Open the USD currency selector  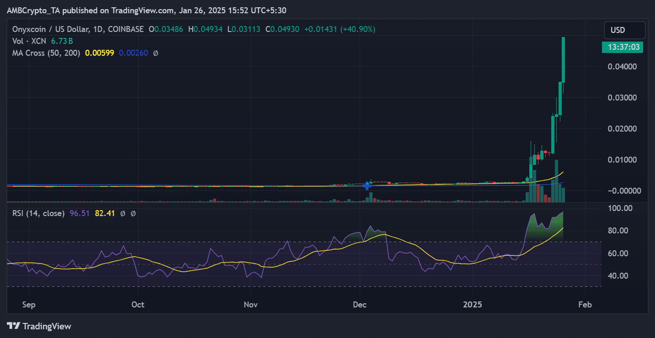point(624,30)
